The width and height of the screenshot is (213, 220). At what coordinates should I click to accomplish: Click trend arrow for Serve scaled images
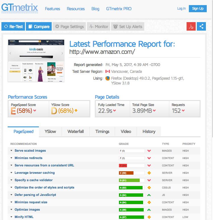click(149, 151)
